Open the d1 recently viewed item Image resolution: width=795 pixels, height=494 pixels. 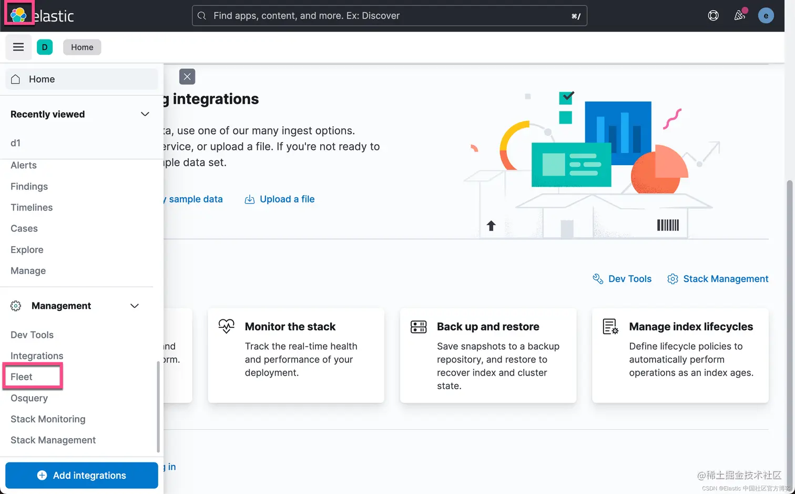(x=16, y=143)
